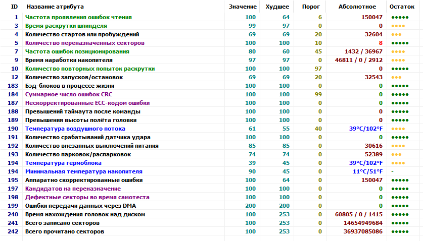Click the health dots for Переназначенных секторов row

(x=399, y=43)
